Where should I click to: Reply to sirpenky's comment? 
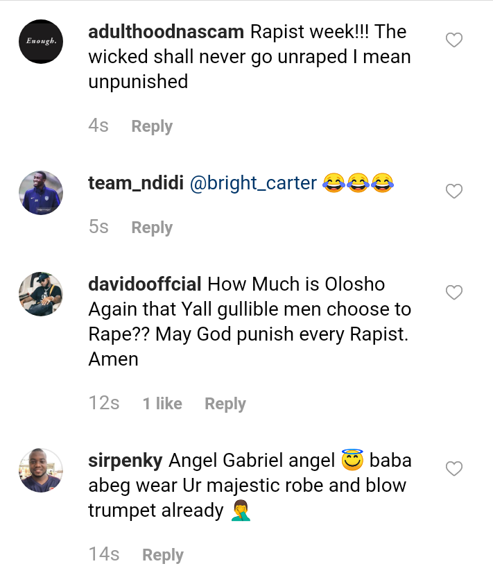163,555
